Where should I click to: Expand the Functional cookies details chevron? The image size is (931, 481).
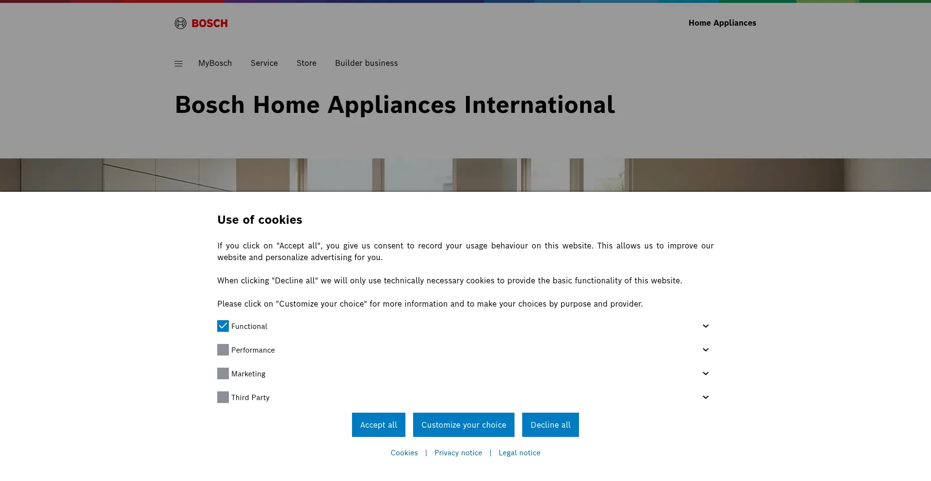[706, 326]
